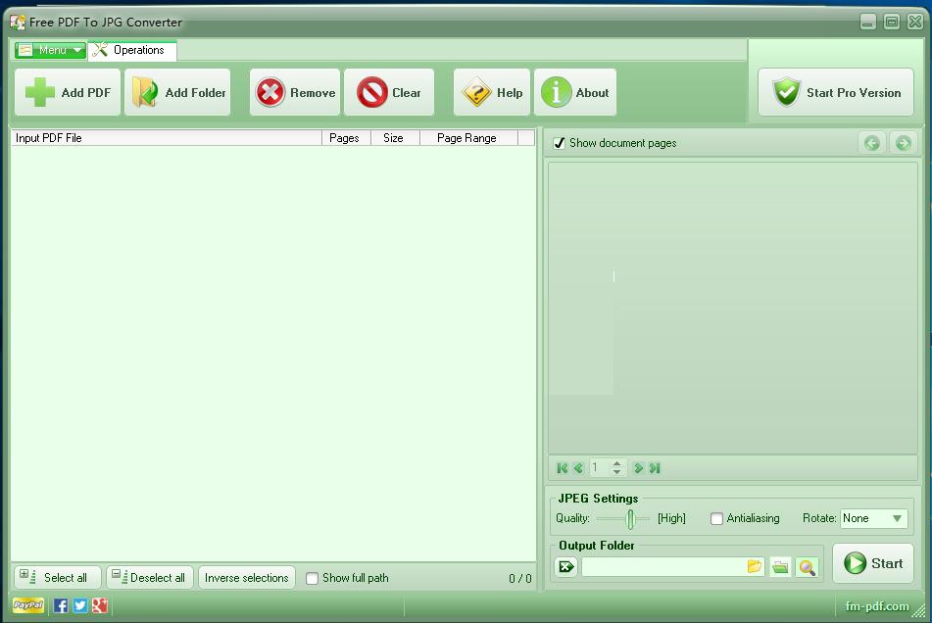Jump to the last preview page

(655, 468)
